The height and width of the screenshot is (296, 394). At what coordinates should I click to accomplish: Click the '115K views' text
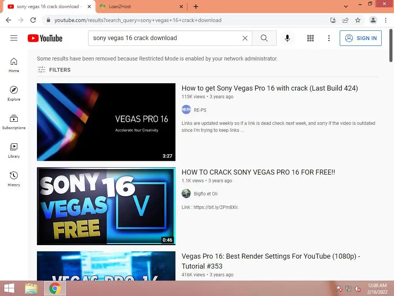[x=193, y=97]
